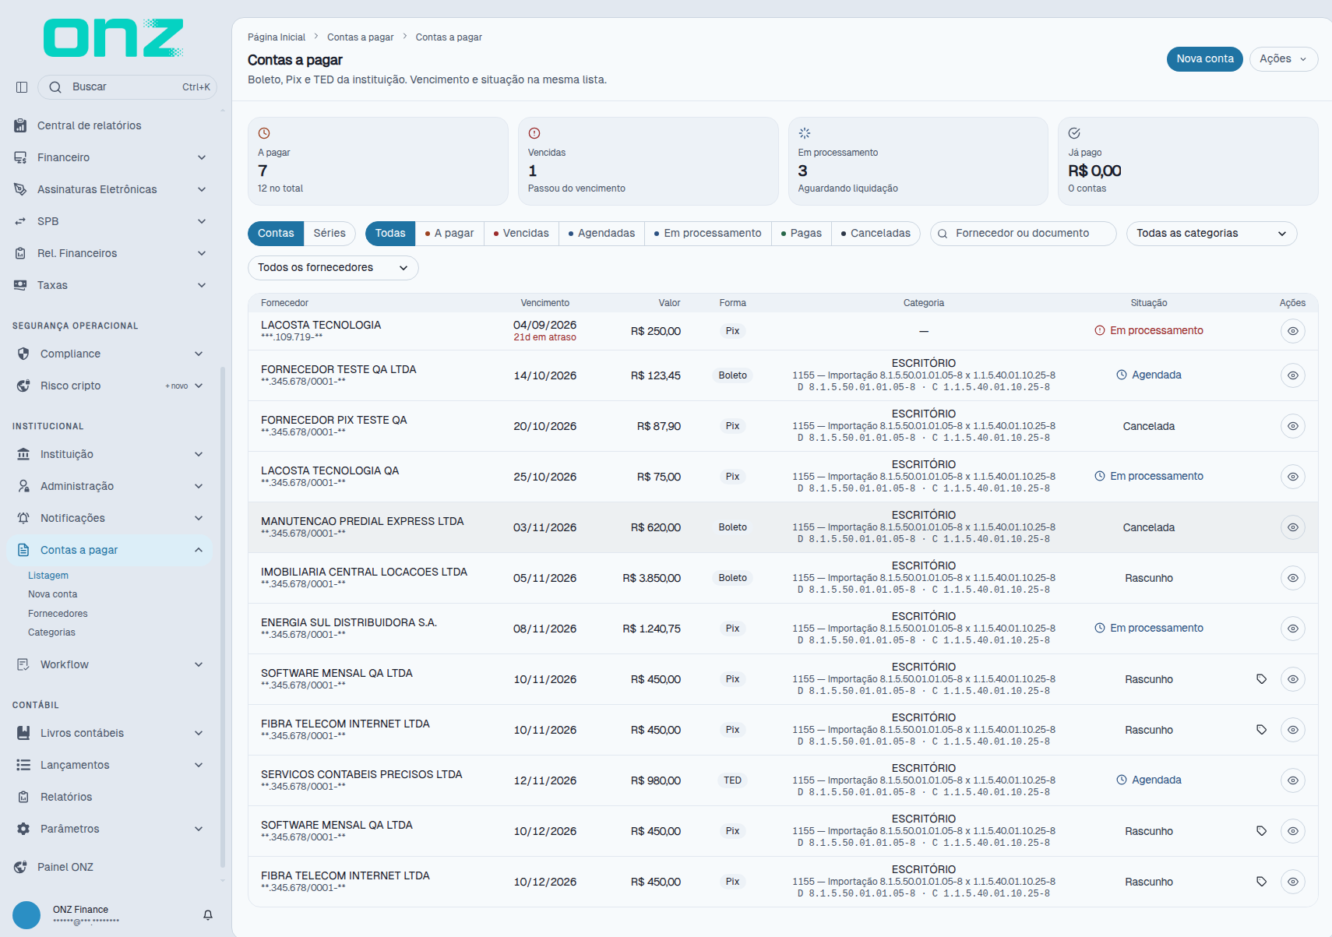This screenshot has width=1332, height=937.
Task: Filter by Agendadas tab
Action: 601,234
